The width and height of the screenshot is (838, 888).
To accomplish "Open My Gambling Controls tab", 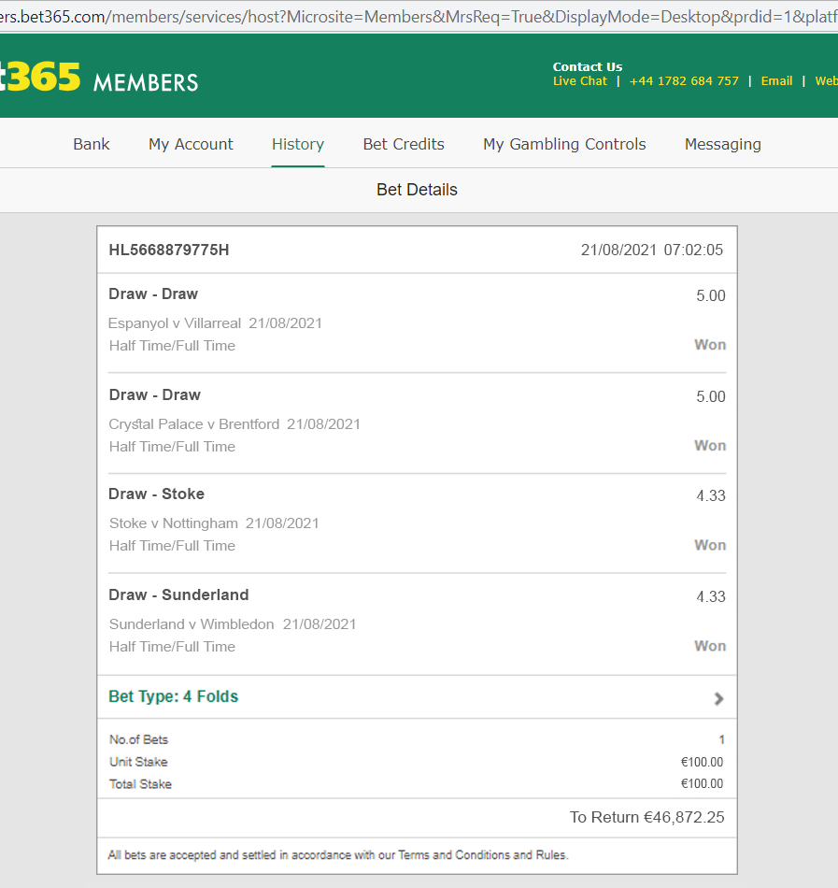I will click(564, 144).
